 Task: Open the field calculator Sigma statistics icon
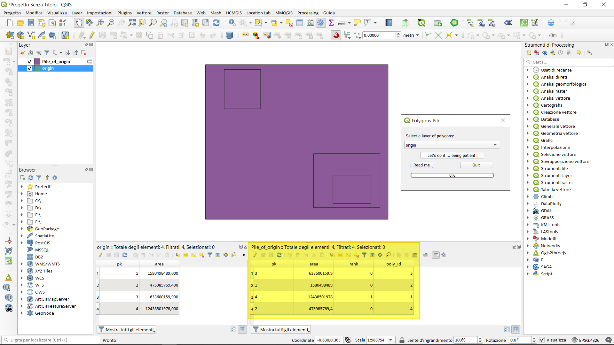point(331,23)
